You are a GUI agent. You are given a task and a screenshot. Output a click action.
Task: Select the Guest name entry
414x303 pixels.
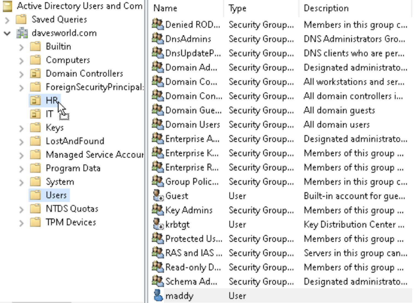click(177, 196)
